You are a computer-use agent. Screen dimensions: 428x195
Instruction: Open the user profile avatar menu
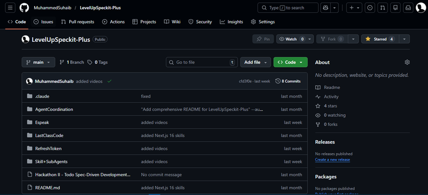[x=421, y=8]
